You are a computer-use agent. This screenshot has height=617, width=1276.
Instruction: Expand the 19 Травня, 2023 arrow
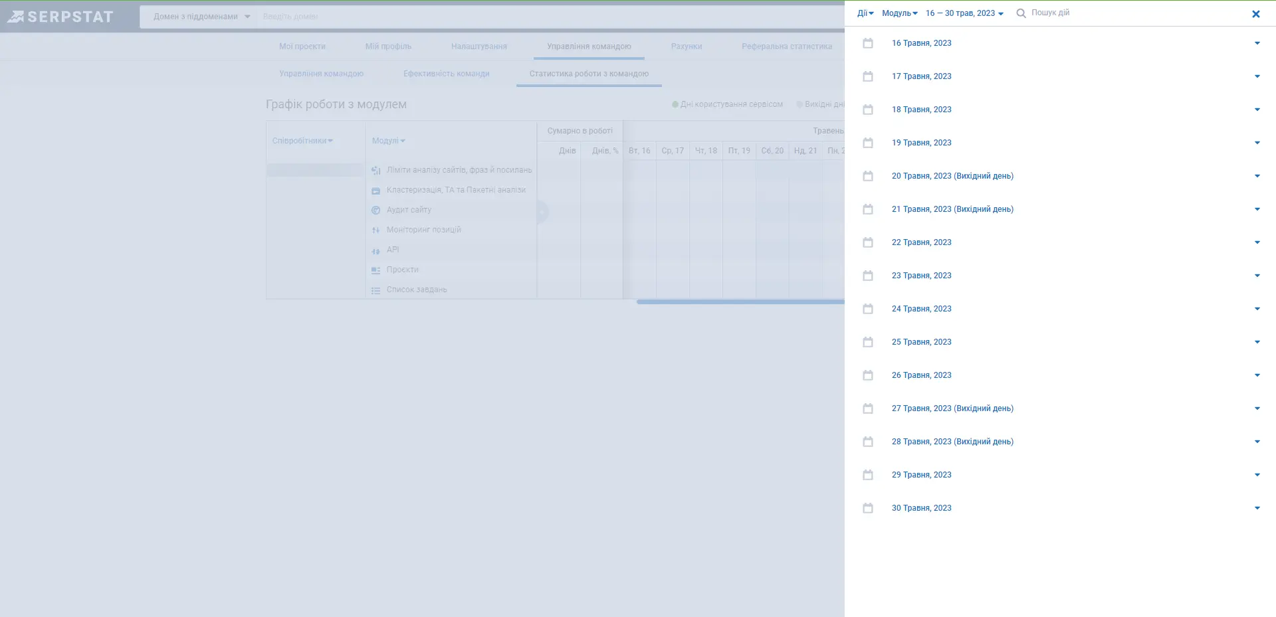pyautogui.click(x=1257, y=143)
